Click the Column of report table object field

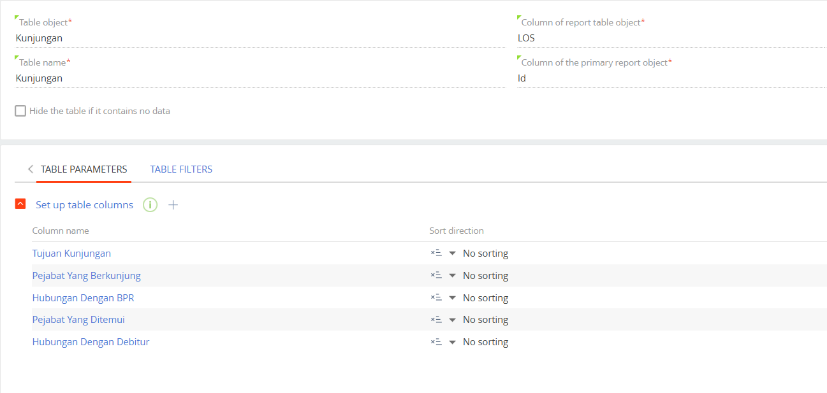[670, 38]
